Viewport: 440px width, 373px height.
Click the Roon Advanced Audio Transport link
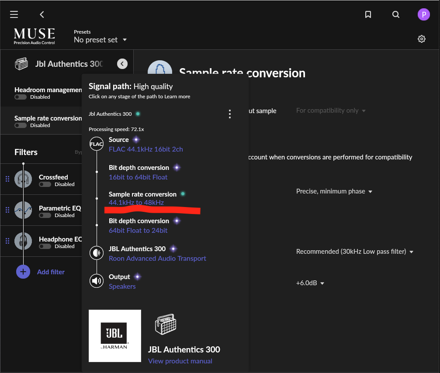[157, 258]
